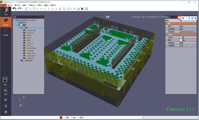Collapse the ISO5_HUAXING_CleanRoom root node

(14, 20)
